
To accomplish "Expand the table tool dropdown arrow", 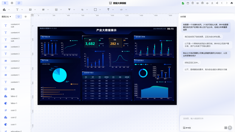I will [x=61, y=10].
